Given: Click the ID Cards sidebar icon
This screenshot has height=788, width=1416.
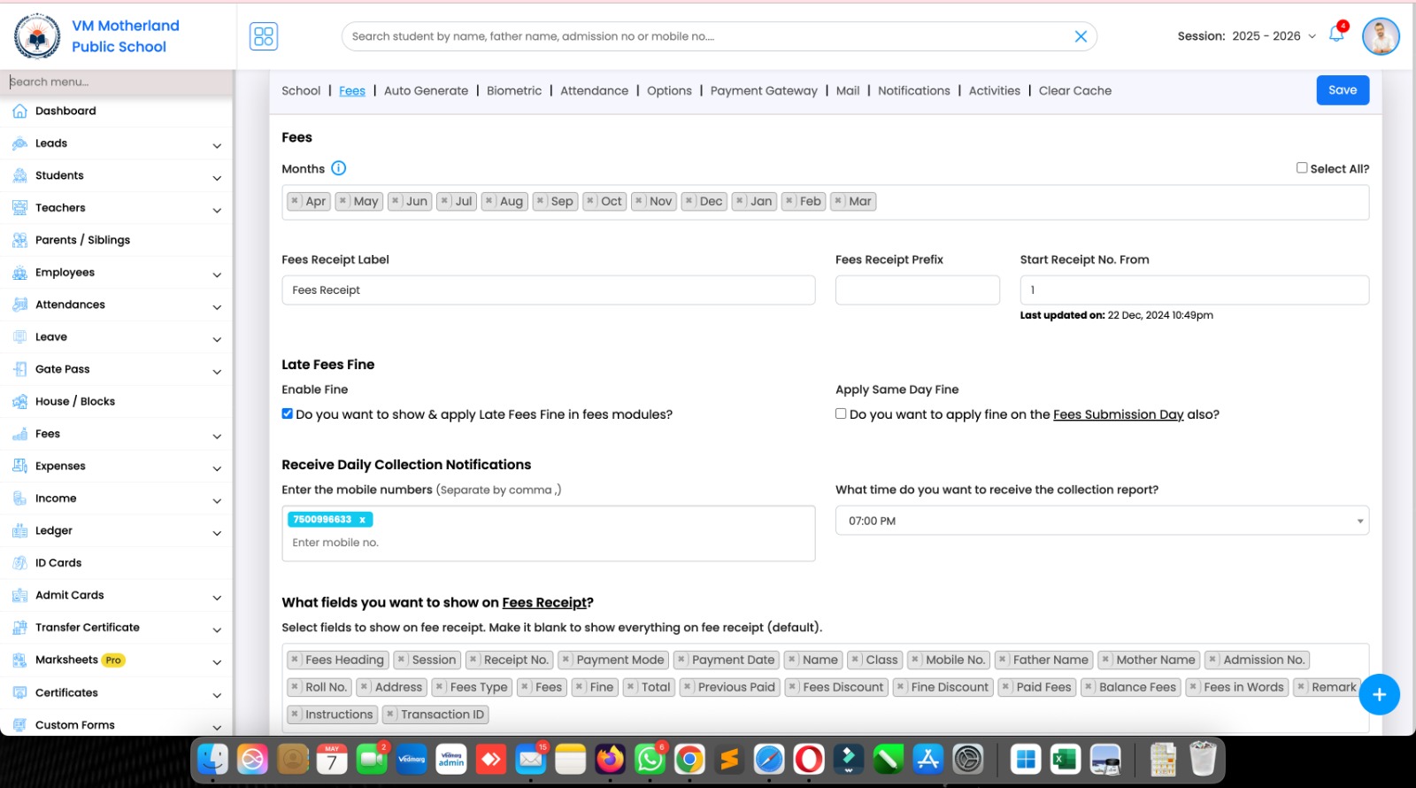Looking at the screenshot, I should coord(19,563).
